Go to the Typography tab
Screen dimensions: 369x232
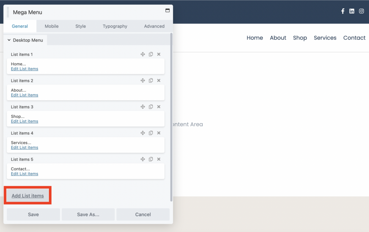(115, 26)
